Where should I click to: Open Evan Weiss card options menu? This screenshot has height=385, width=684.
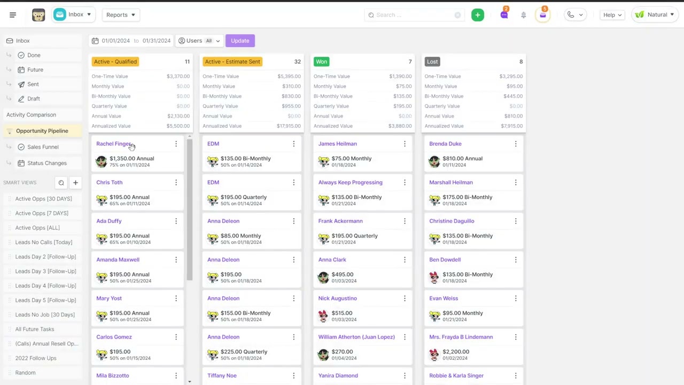(x=516, y=298)
